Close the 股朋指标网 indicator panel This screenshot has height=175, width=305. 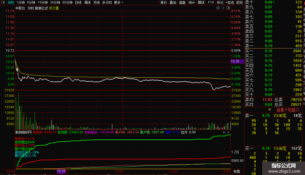click(228, 132)
